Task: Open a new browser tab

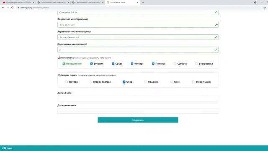Action: pos(143,3)
